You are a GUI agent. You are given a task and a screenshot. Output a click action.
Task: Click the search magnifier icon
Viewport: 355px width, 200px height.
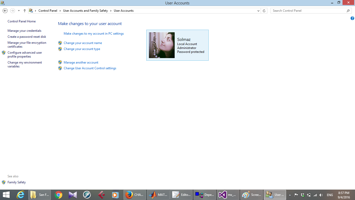click(348, 11)
